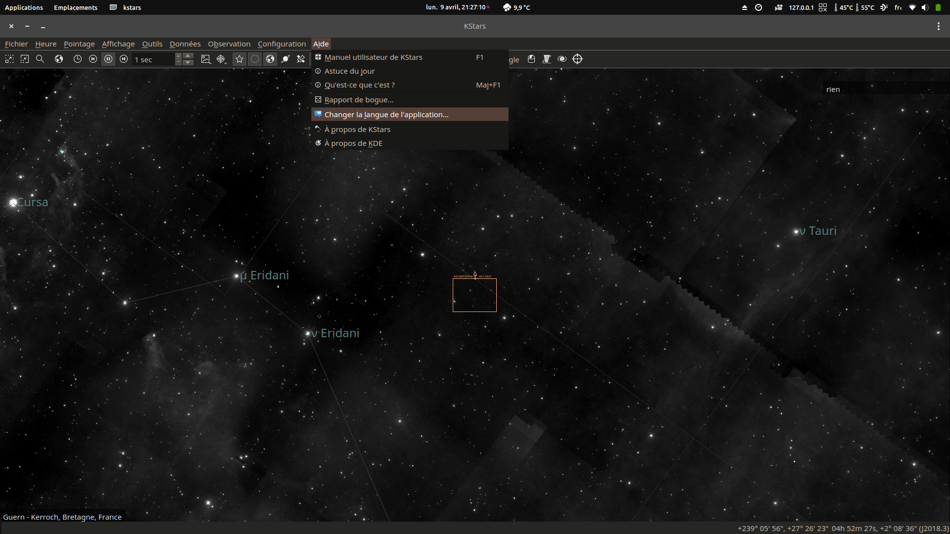Screen dimensions: 950x534
Task: Increase time step with large up arrow
Action: (188, 56)
